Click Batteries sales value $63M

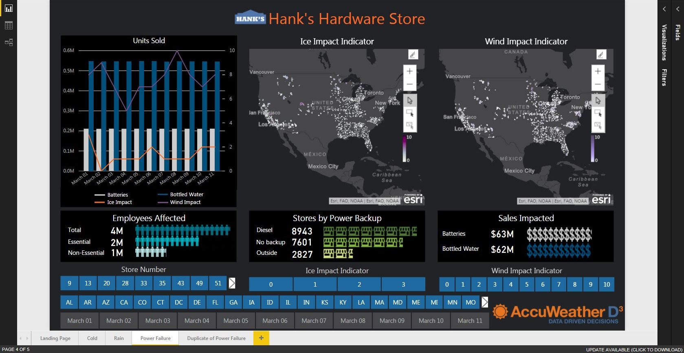point(502,234)
